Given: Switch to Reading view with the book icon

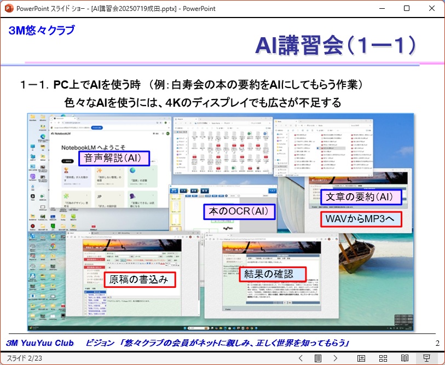Looking at the screenshot, I should tap(405, 358).
